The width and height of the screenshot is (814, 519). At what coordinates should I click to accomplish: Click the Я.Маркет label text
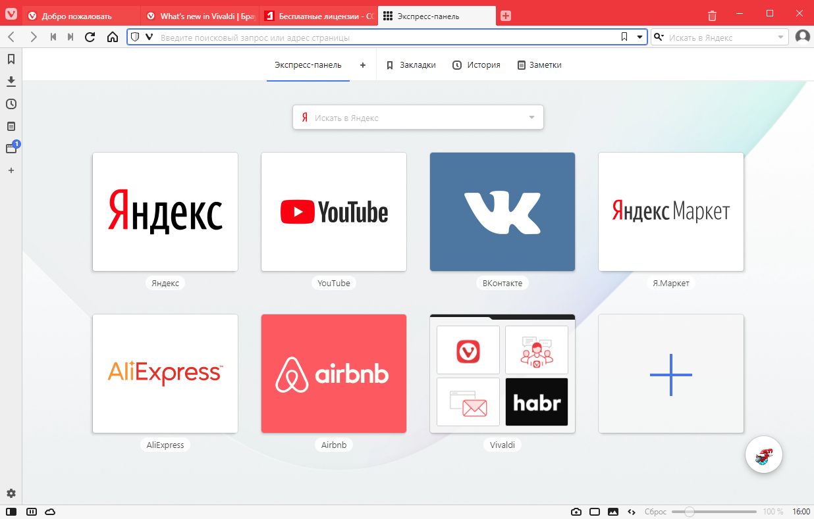[x=671, y=283]
